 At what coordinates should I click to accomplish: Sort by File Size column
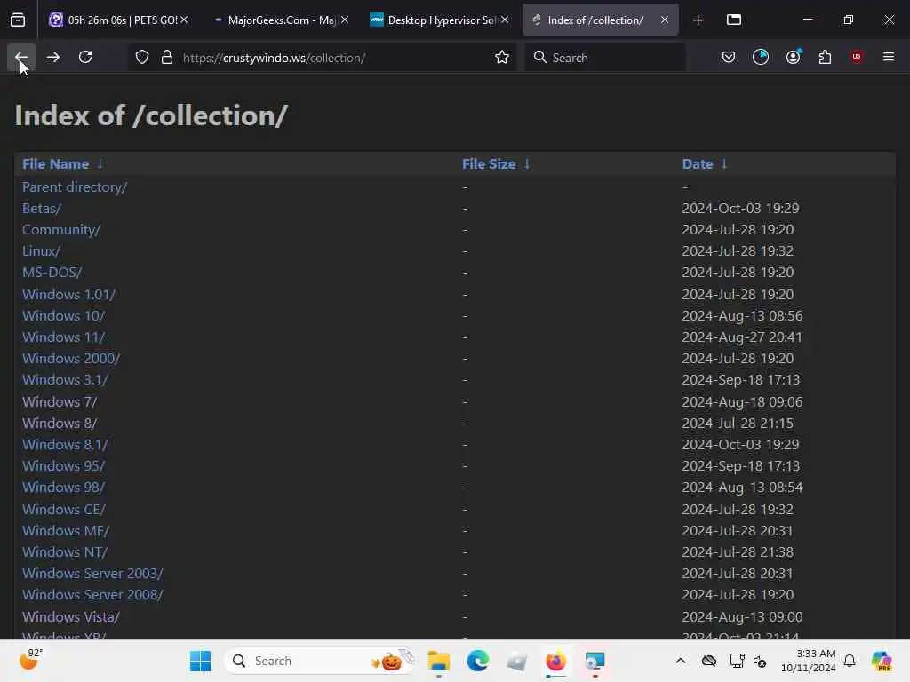coord(489,164)
